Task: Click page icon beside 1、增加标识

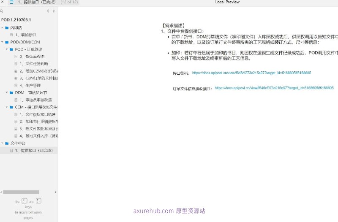Action: coord(11,35)
